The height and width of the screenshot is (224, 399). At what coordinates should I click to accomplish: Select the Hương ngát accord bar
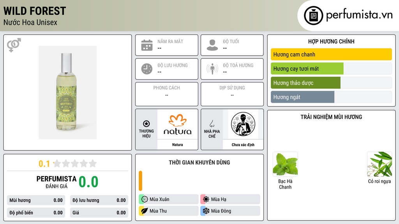(331, 97)
